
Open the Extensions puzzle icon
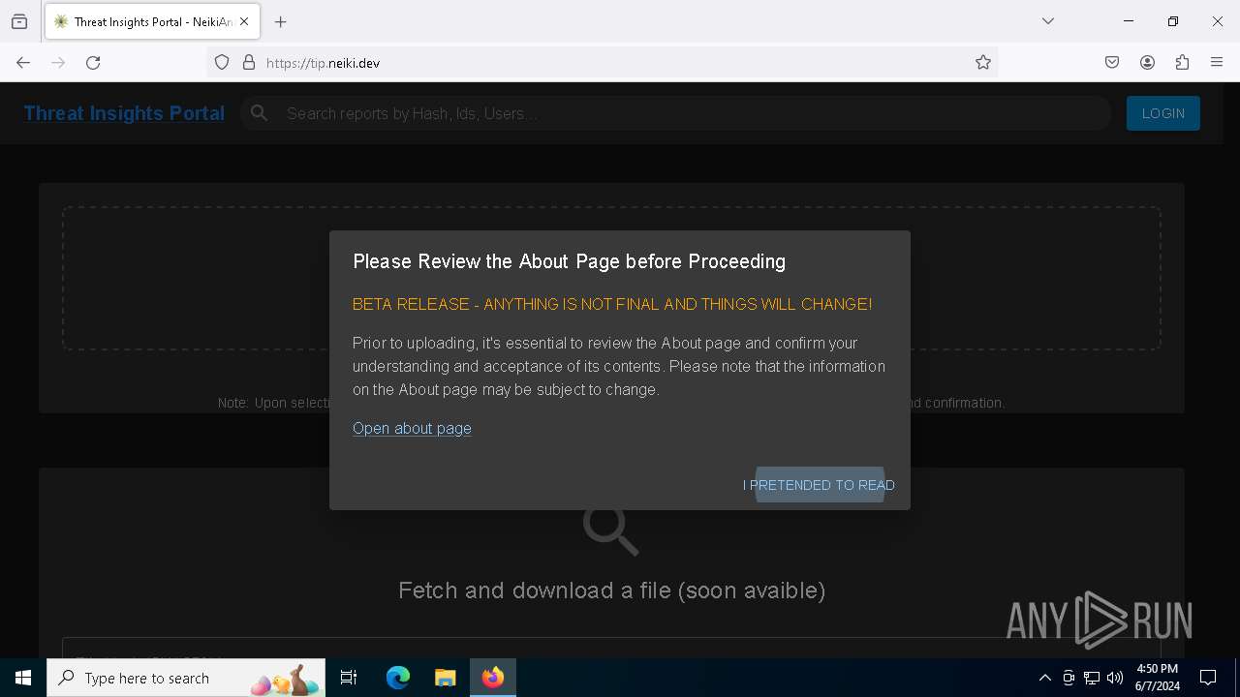(x=1182, y=63)
